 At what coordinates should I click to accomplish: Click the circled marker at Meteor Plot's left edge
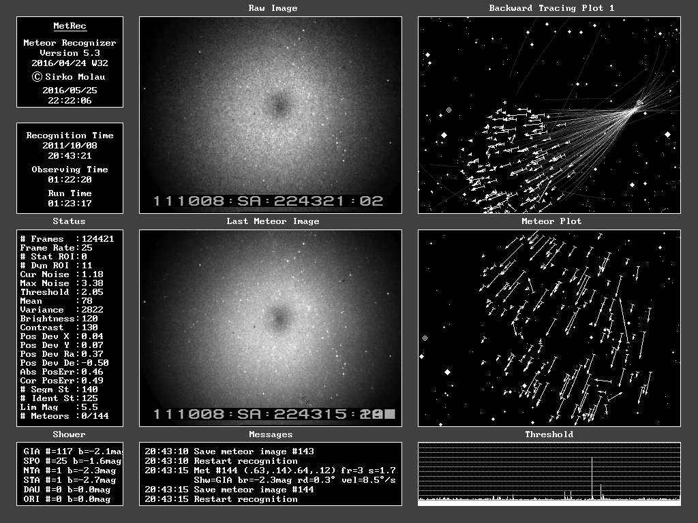[x=425, y=338]
